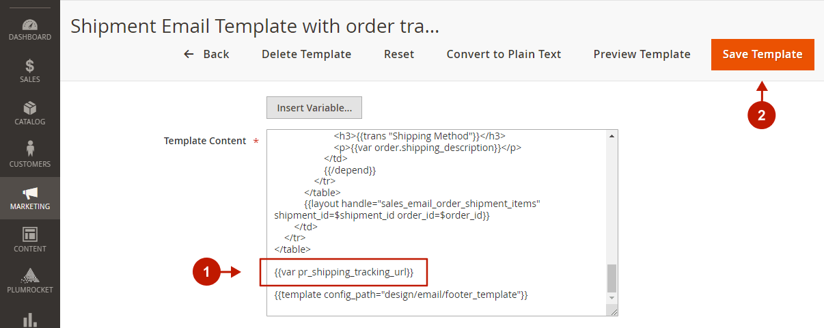
Task: Click the pr_shipping_tracking_url variable line
Action: pyautogui.click(x=344, y=272)
